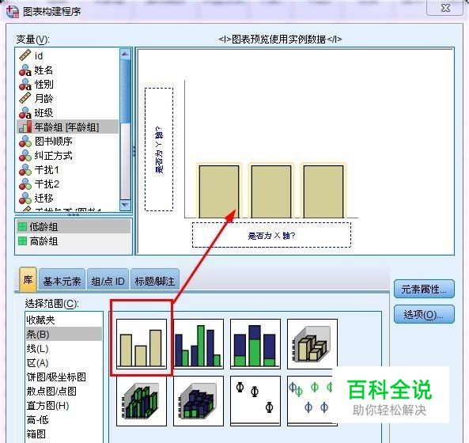Choose the clustered bar chart icon

tap(199, 343)
